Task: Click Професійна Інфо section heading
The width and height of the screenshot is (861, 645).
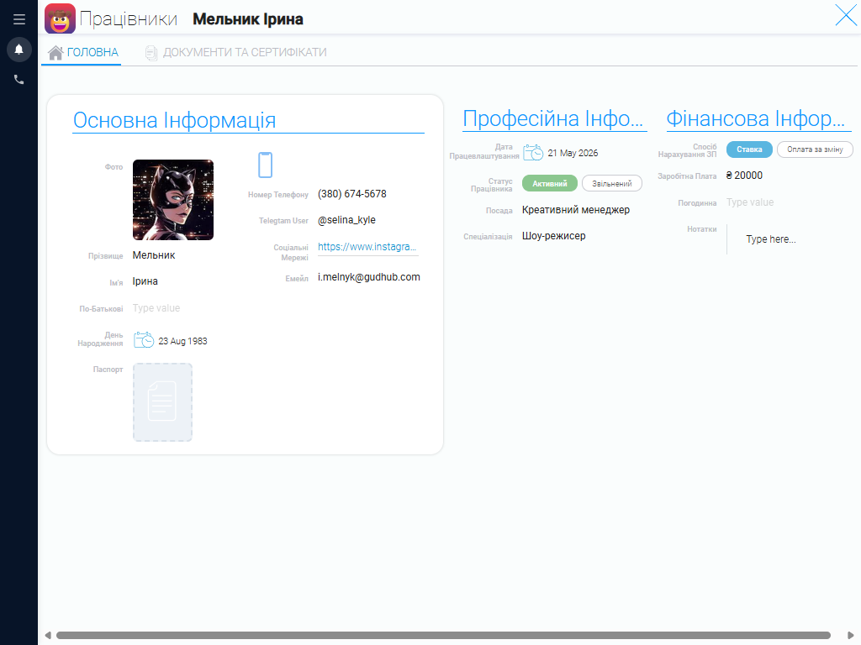Action: (x=552, y=118)
